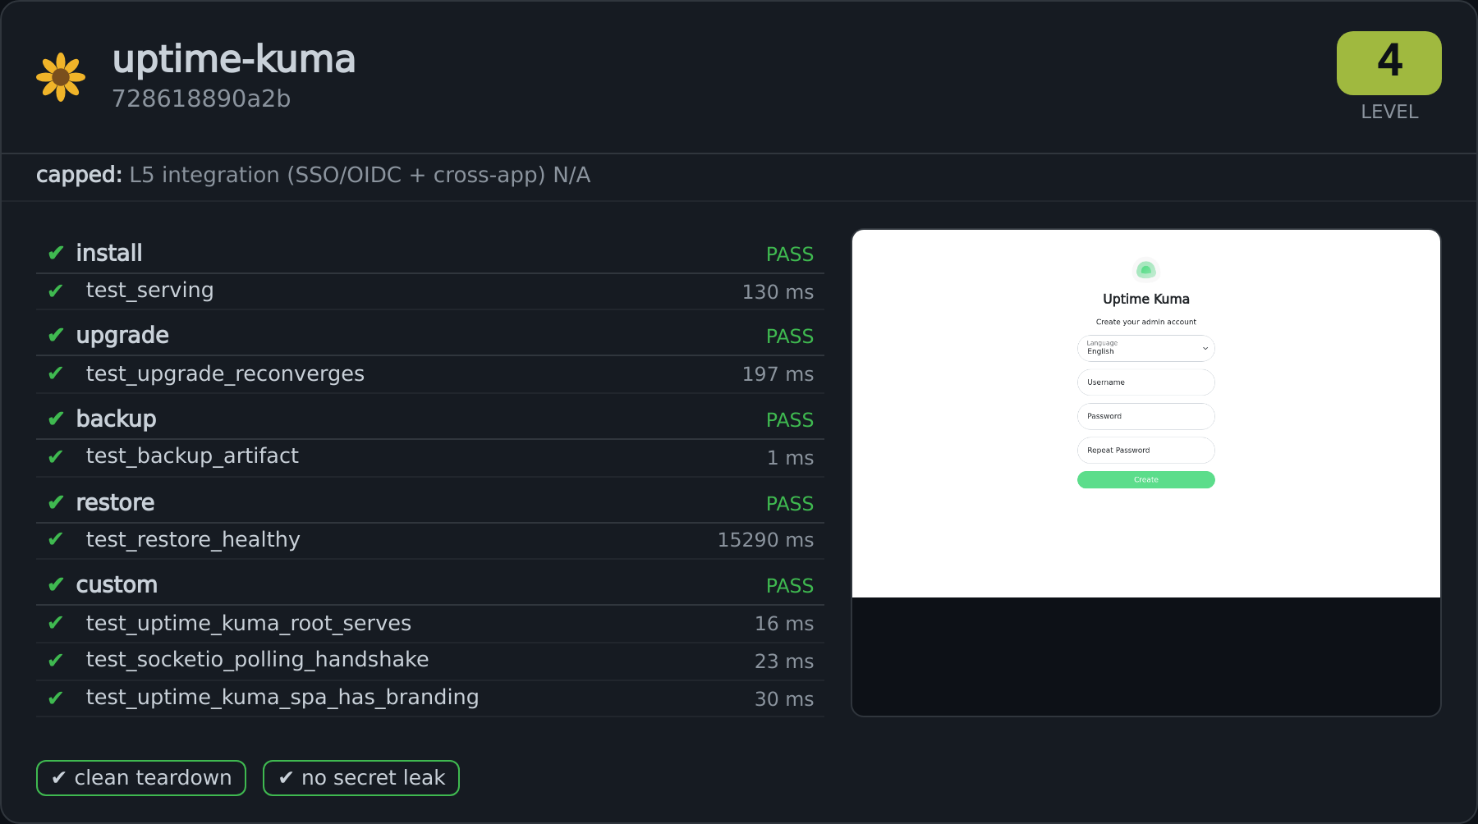Click the checkmark beside backup
The image size is (1478, 824).
(x=56, y=419)
